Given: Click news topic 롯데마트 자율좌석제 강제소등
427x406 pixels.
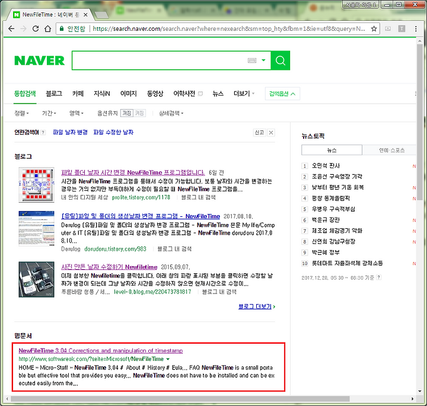Looking at the screenshot, I should [347, 263].
